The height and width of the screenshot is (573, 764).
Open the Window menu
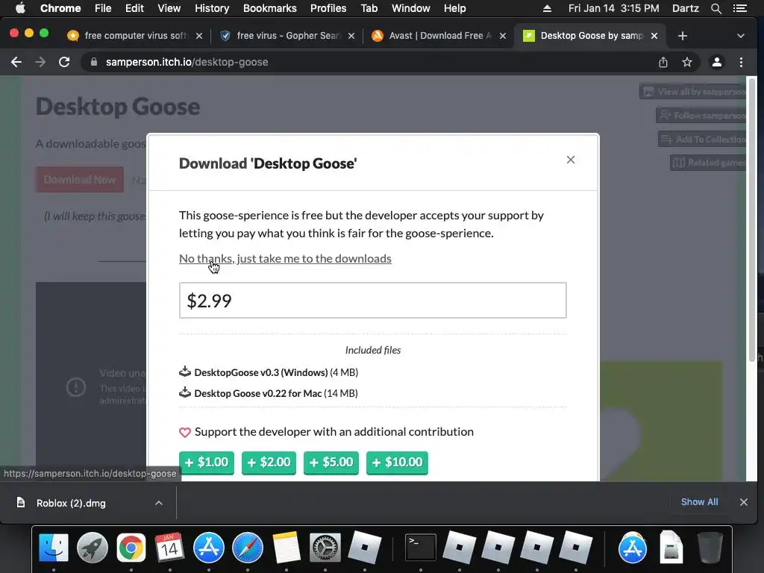pos(411,8)
